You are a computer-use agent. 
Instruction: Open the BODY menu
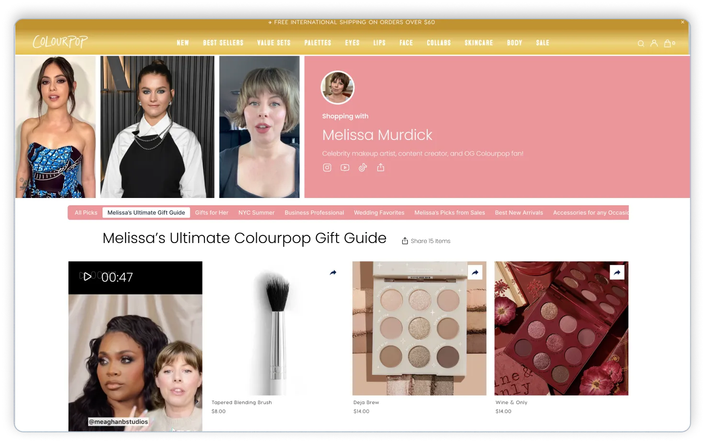tap(515, 43)
